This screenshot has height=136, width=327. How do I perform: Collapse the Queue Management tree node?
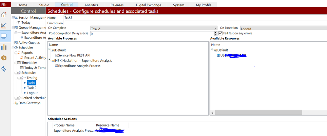[13, 28]
